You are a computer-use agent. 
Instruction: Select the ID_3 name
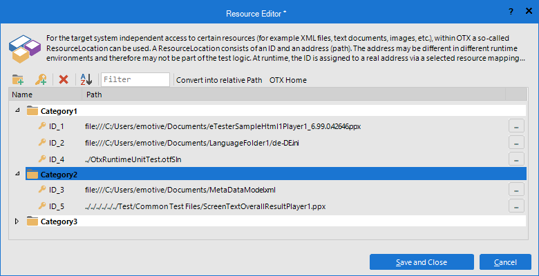57,190
